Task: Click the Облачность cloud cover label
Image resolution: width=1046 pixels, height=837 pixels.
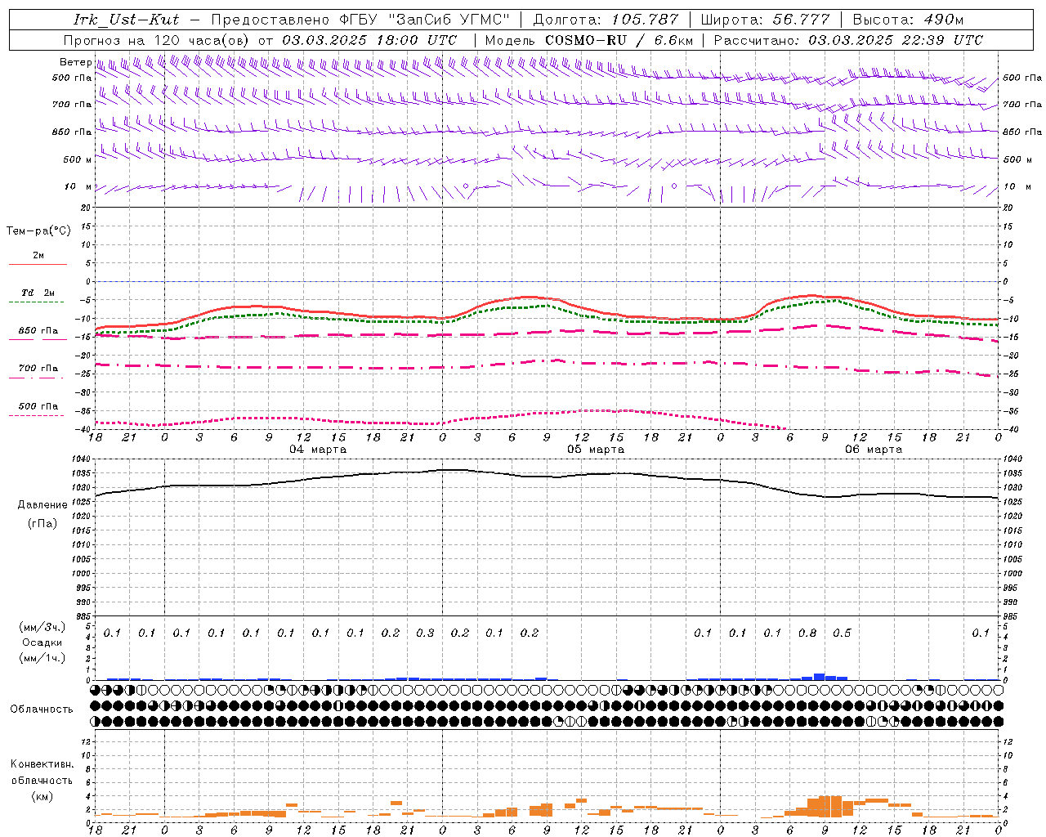Action: coord(42,709)
